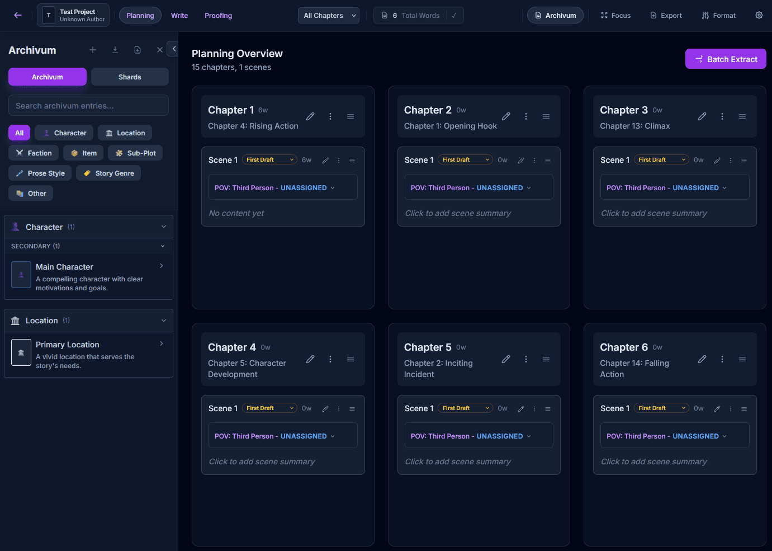Image resolution: width=772 pixels, height=551 pixels.
Task: Switch to the Proofing tab
Action: [x=218, y=15]
